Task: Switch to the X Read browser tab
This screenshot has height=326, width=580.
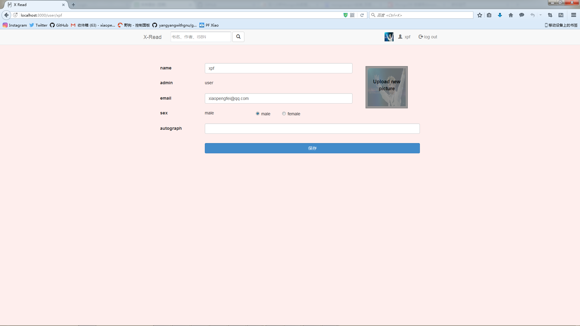Action: (36, 5)
